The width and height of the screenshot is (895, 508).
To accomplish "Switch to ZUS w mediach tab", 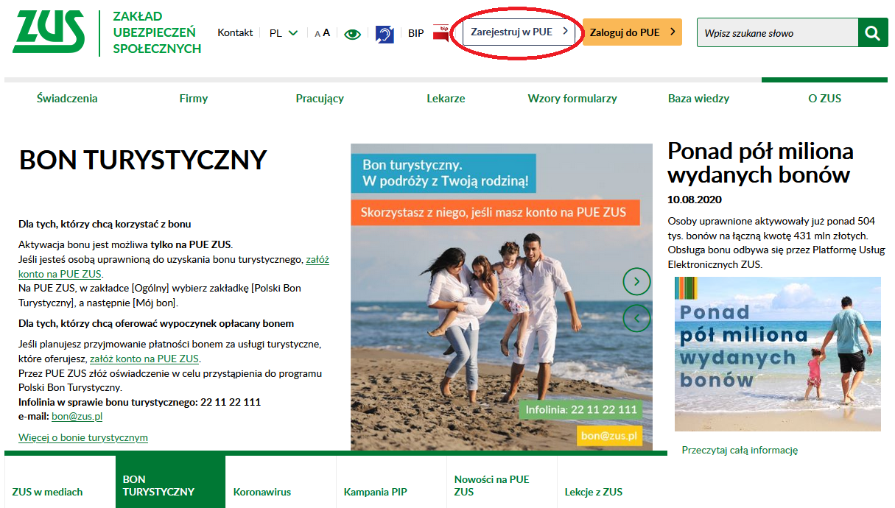I will pos(60,482).
